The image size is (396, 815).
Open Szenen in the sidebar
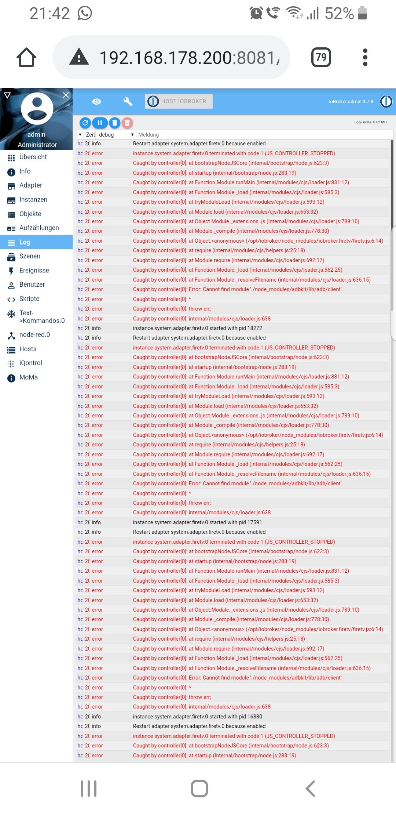pyautogui.click(x=36, y=256)
